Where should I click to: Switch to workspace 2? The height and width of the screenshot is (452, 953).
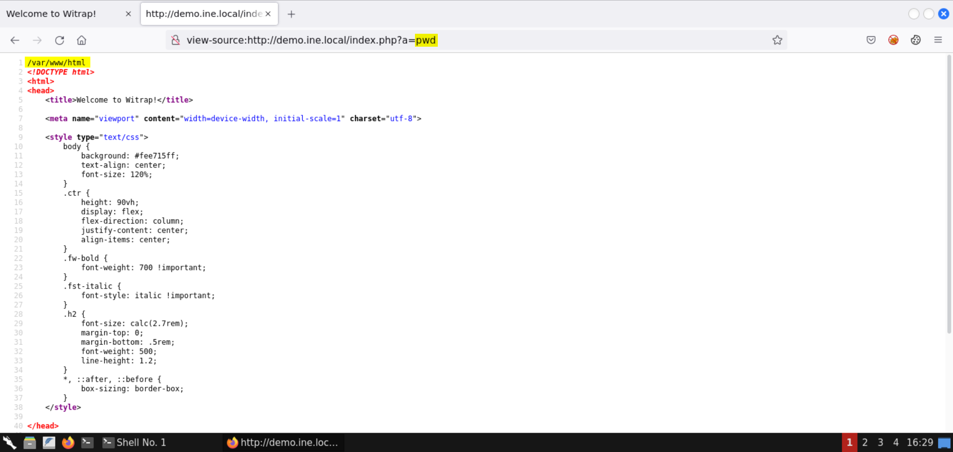(x=865, y=443)
